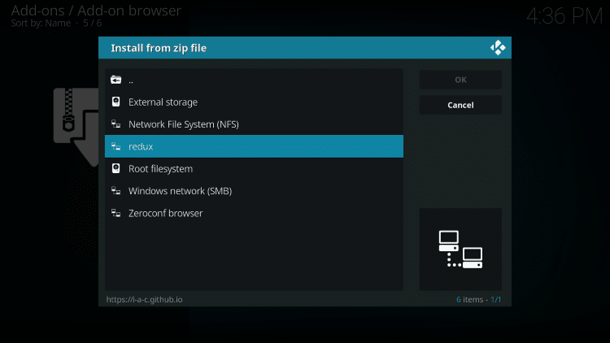This screenshot has width=610, height=343.
Task: Click the network computers preview thumbnail
Action: tap(460, 249)
